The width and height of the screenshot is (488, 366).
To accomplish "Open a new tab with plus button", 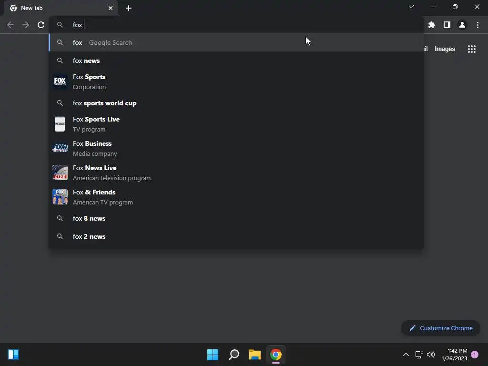I will [x=129, y=8].
